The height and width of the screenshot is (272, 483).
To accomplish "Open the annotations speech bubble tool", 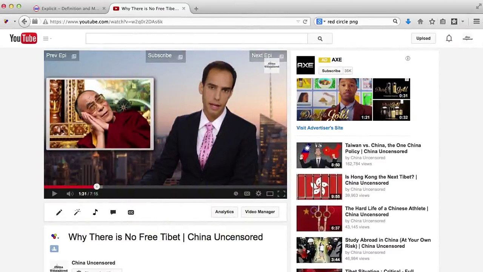I will [x=113, y=212].
